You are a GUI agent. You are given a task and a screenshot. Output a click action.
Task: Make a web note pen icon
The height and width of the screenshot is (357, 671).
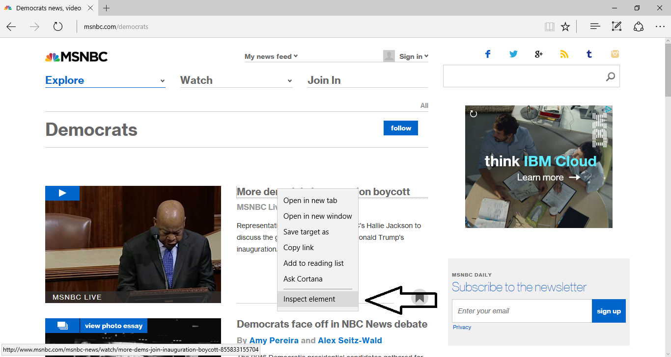tap(616, 26)
